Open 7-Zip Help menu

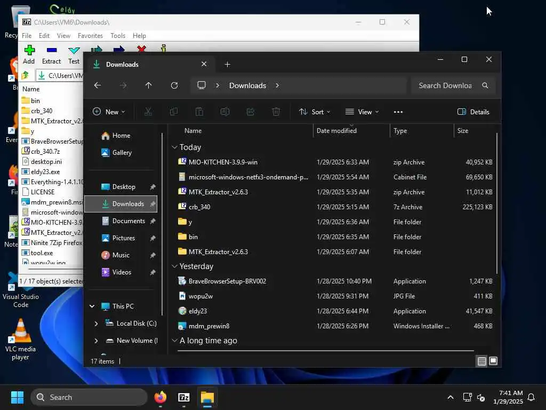pyautogui.click(x=139, y=36)
